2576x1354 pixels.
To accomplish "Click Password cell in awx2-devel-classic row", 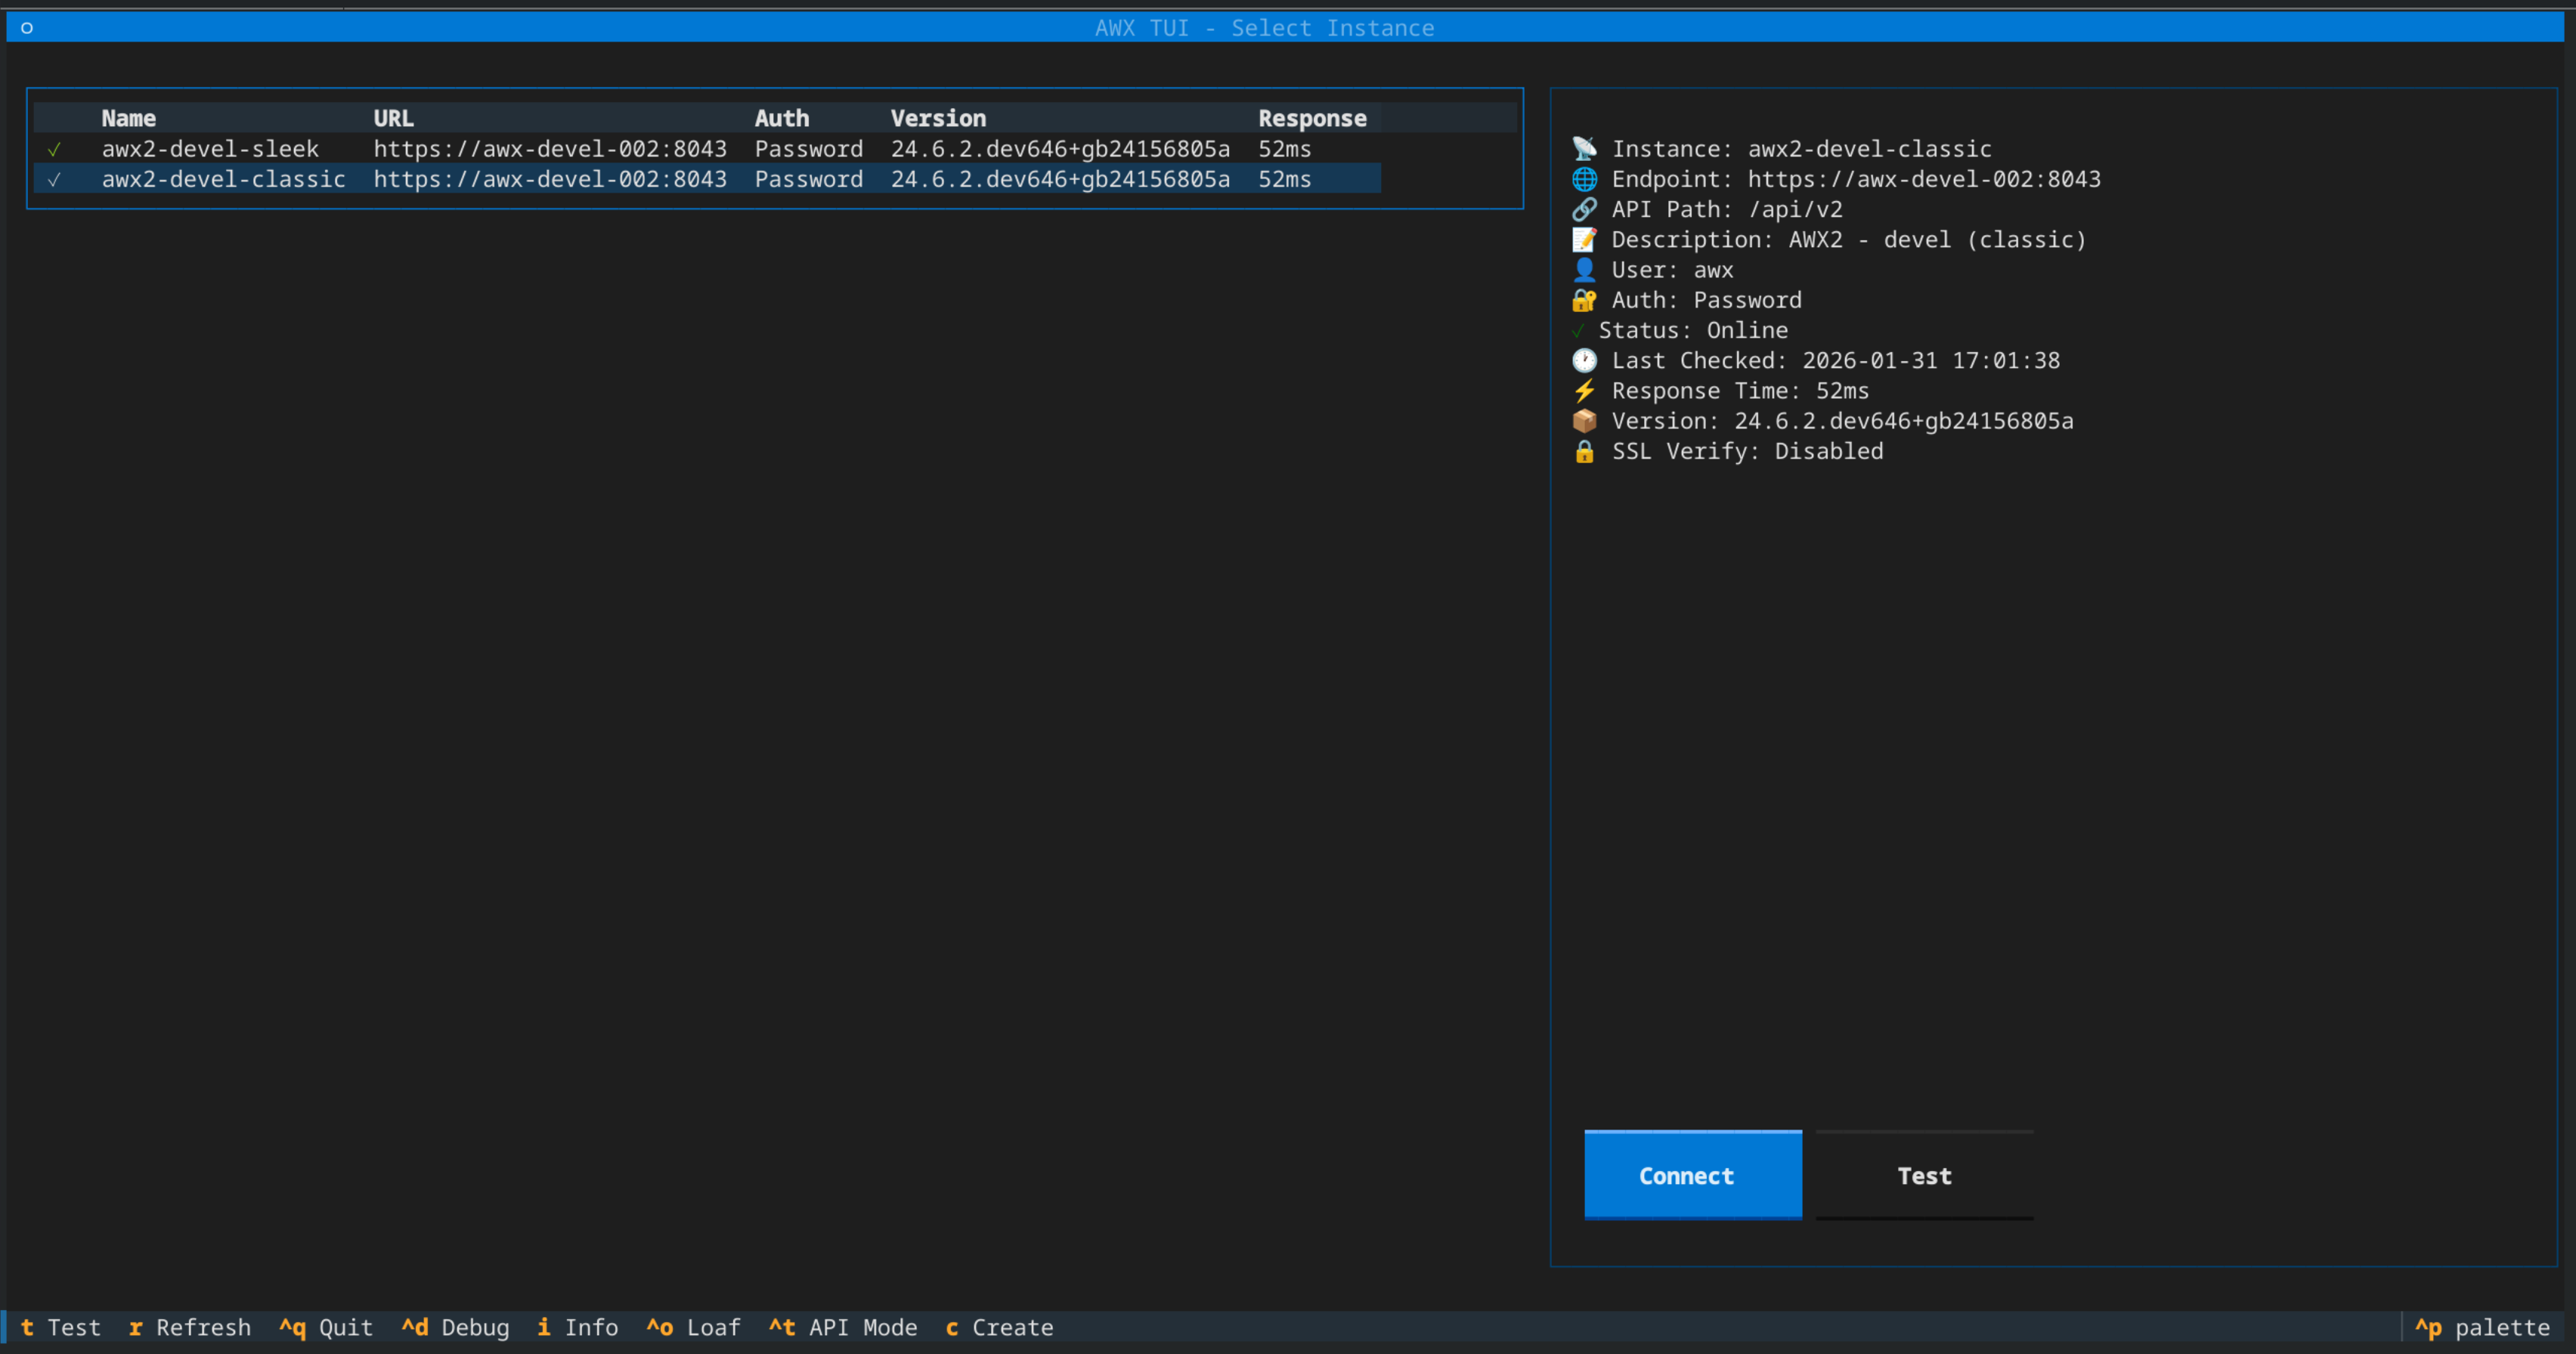I will [x=809, y=179].
